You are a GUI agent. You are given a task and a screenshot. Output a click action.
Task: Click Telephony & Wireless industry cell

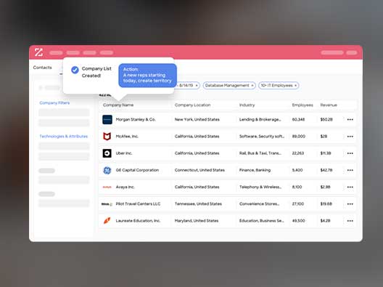pyautogui.click(x=260, y=187)
